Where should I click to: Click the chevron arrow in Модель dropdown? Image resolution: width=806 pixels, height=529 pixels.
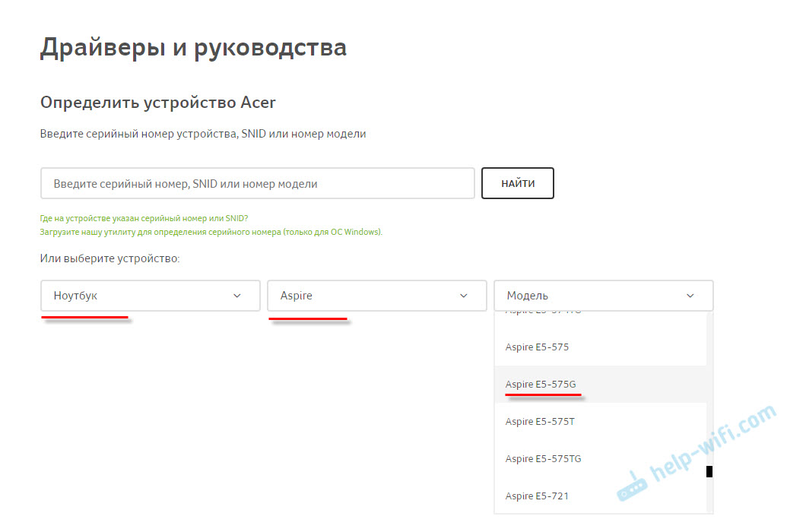click(690, 296)
